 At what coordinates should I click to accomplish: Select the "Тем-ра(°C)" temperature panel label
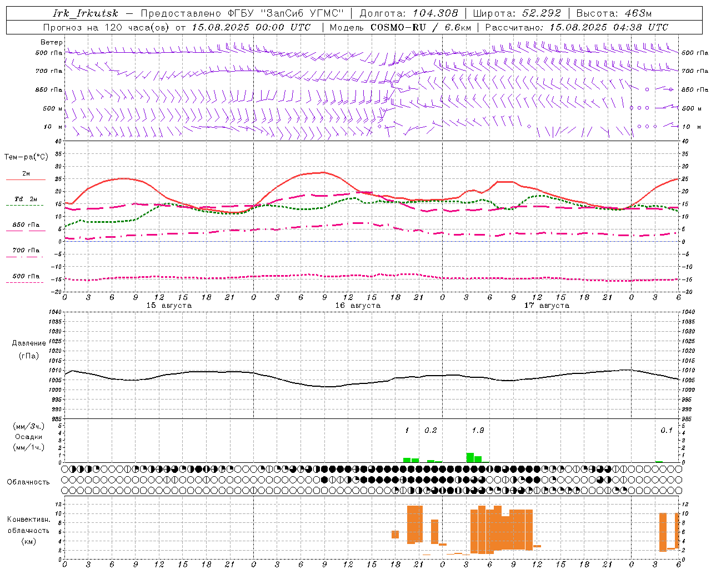click(26, 157)
